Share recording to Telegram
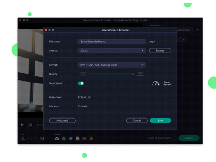Image resolution: width=216 pixels, height=162 pixels. (x=71, y=138)
